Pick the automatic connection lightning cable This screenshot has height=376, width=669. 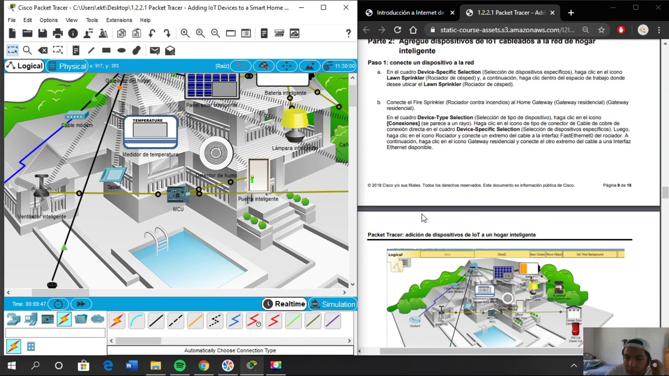tap(117, 321)
